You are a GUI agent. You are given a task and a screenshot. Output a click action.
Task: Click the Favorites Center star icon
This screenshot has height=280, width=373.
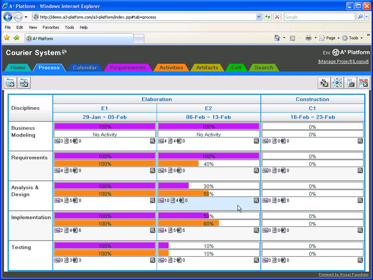coord(7,38)
